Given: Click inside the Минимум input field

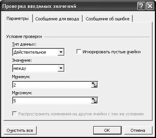Looking at the screenshot, I should (x=52, y=85).
